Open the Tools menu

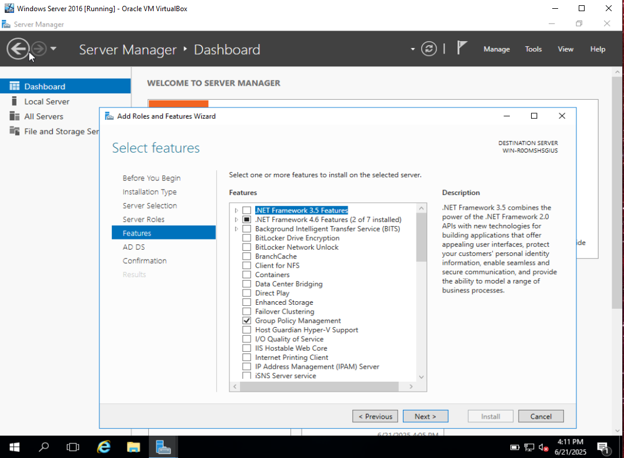click(x=533, y=49)
